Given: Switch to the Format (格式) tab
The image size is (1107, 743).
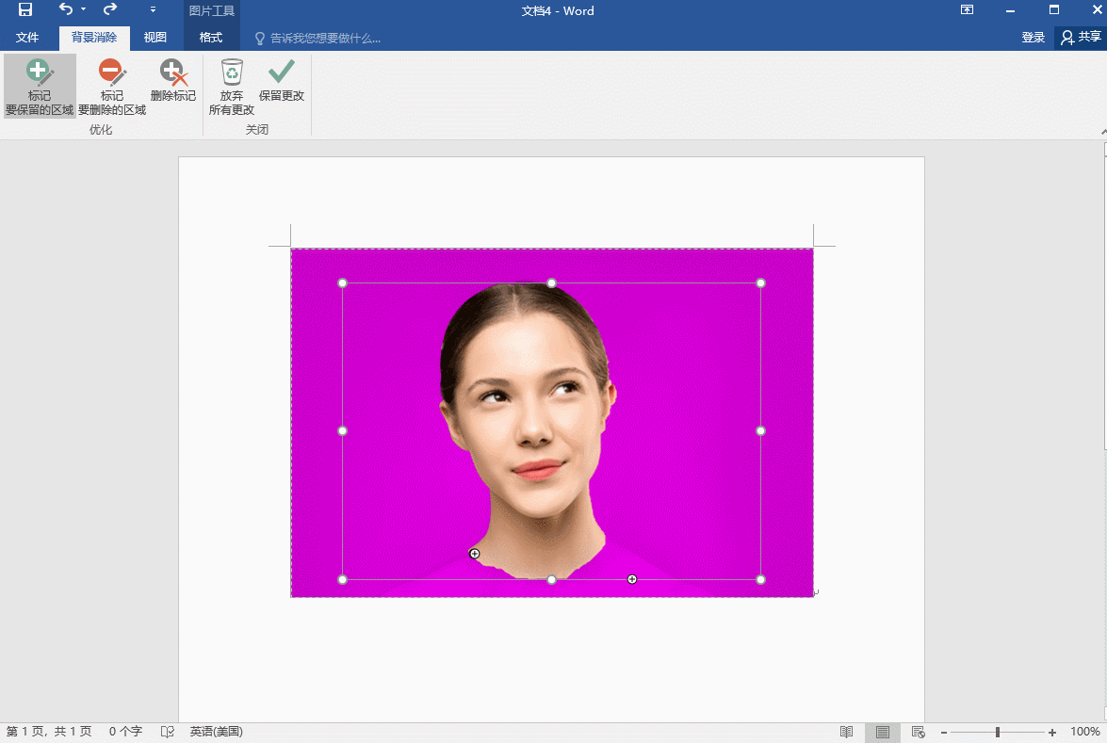Looking at the screenshot, I should point(211,38).
